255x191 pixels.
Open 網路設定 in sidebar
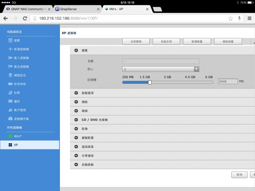(x=20, y=75)
